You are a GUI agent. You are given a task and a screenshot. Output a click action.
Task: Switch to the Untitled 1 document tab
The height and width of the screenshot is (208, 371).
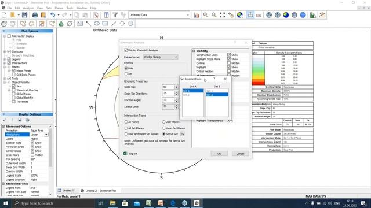(67, 190)
